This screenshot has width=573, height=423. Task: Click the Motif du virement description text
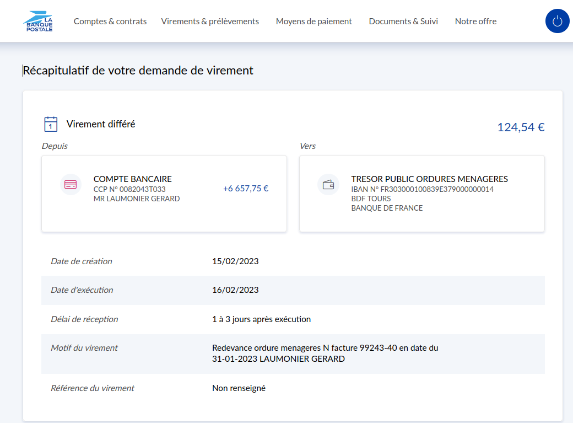pyautogui.click(x=325, y=354)
